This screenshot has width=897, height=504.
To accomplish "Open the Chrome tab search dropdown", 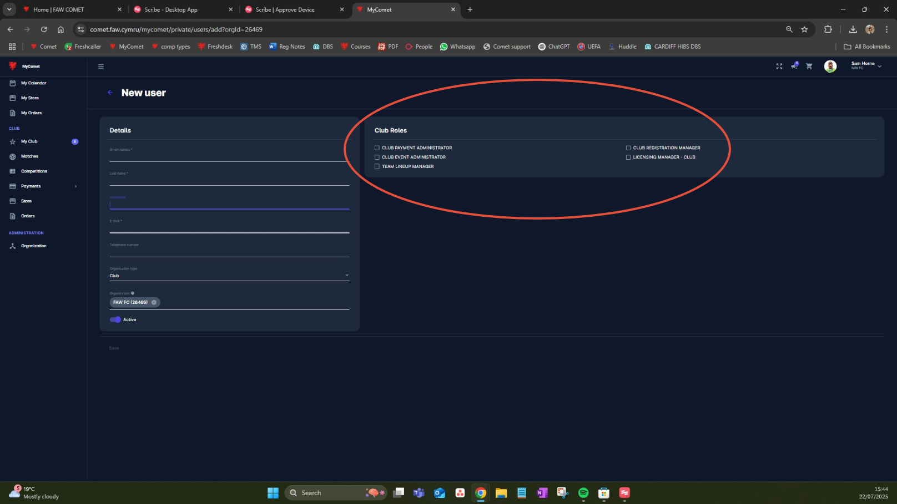I will tap(9, 9).
